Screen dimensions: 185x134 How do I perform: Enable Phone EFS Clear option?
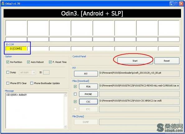click(x=8, y=83)
